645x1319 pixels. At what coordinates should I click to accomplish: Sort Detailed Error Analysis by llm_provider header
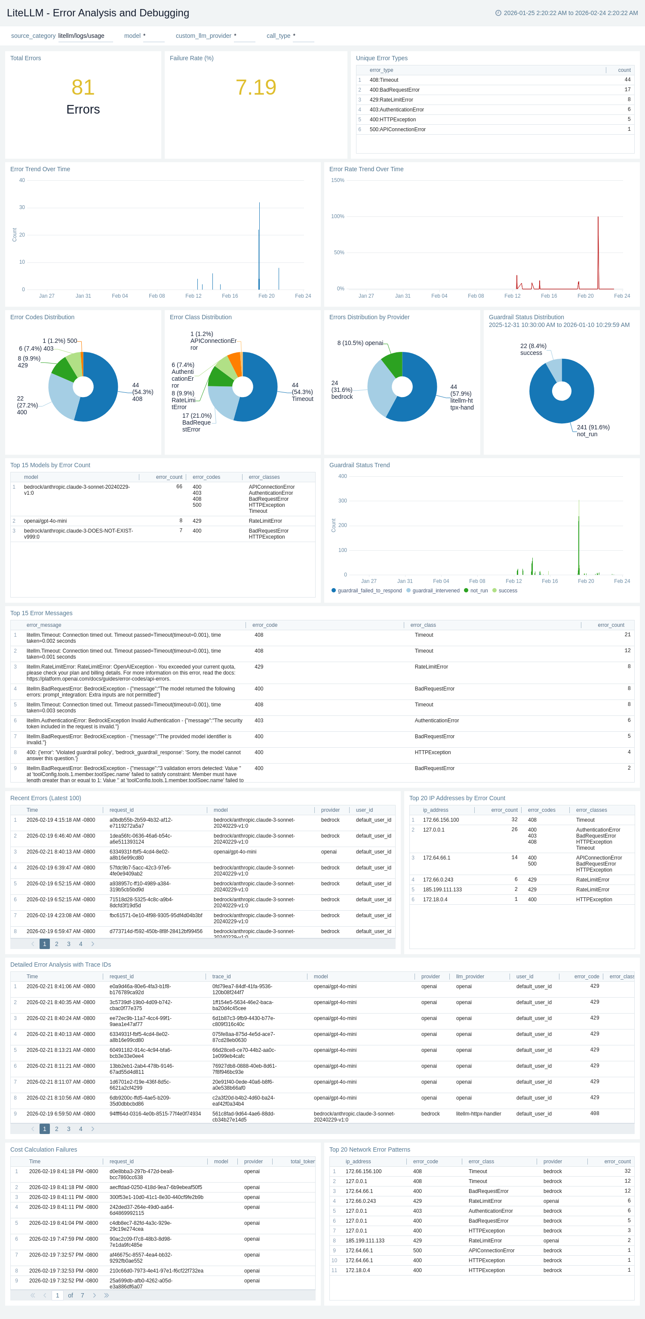pos(470,976)
